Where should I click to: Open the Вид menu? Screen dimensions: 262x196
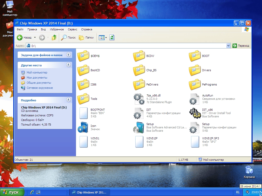pos(43,29)
